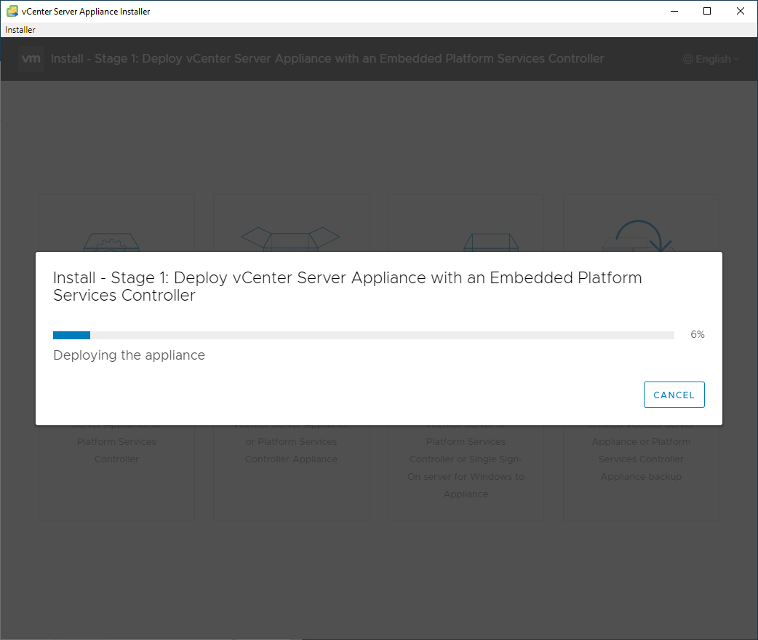Cancel the appliance deployment

pos(674,395)
